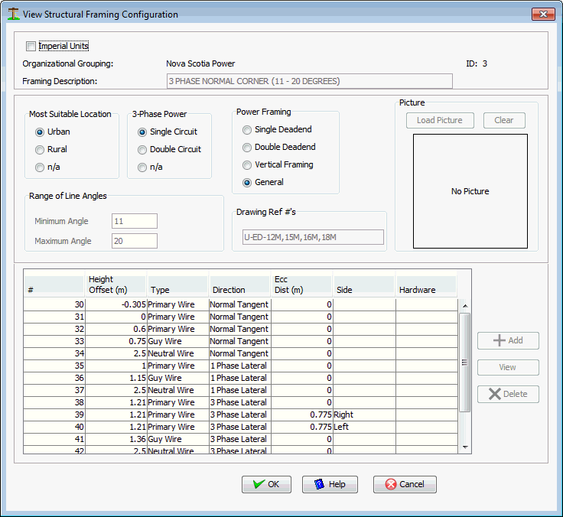Click the table vertical scrollbar thumb

coord(465,363)
